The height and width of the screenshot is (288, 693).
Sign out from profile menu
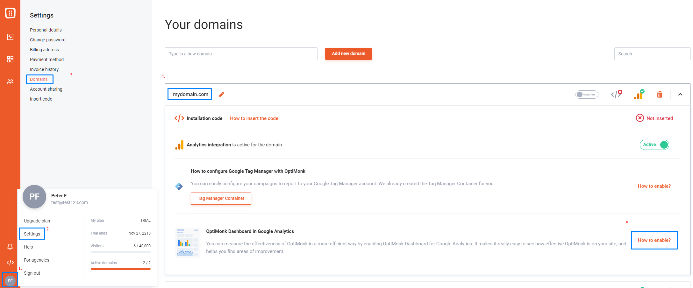(x=32, y=273)
